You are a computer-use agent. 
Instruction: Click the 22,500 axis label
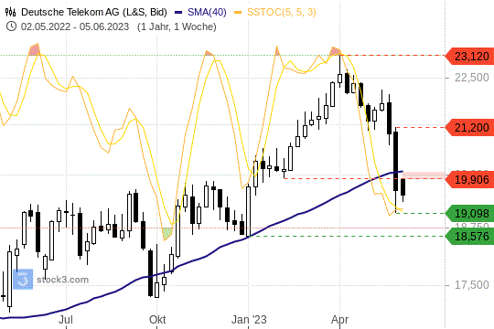(472, 78)
